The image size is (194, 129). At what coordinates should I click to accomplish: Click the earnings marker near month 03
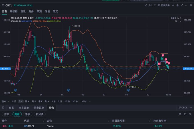[15, 90]
